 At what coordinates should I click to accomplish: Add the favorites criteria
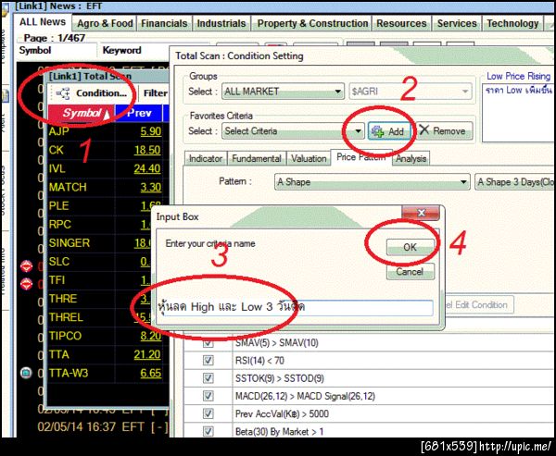[388, 131]
